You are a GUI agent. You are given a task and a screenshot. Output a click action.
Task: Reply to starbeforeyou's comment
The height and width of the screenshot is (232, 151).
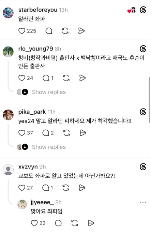point(49,31)
